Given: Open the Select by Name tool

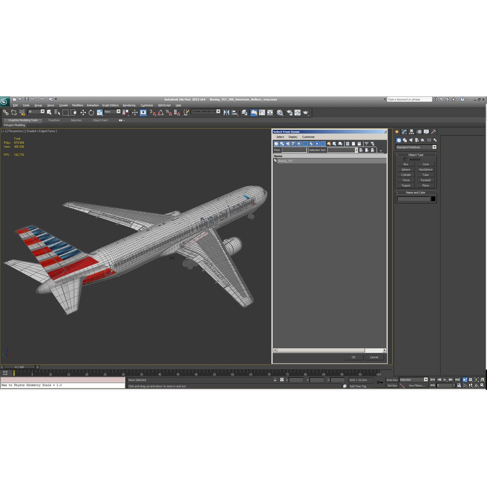Looking at the screenshot, I should pos(57,112).
